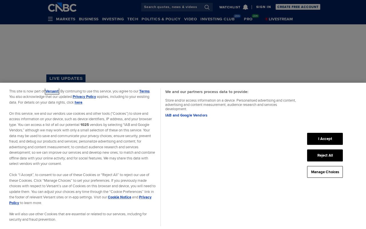Viewport: 366px width, 229px height.
Task: Open Investing Club section
Action: coord(217,19)
